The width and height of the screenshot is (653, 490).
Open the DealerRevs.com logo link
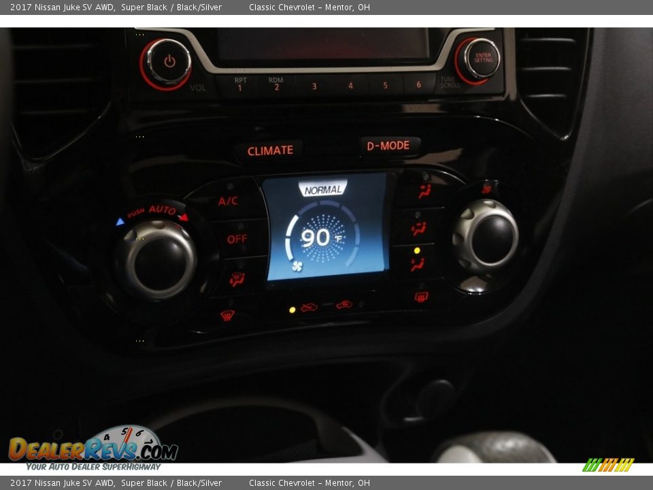click(93, 448)
